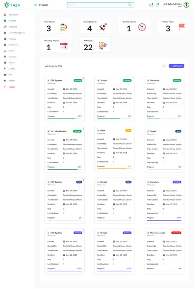195x289 pixels.
Task: Click the Dashboard grid icon in sidebar
Action: point(5,14)
